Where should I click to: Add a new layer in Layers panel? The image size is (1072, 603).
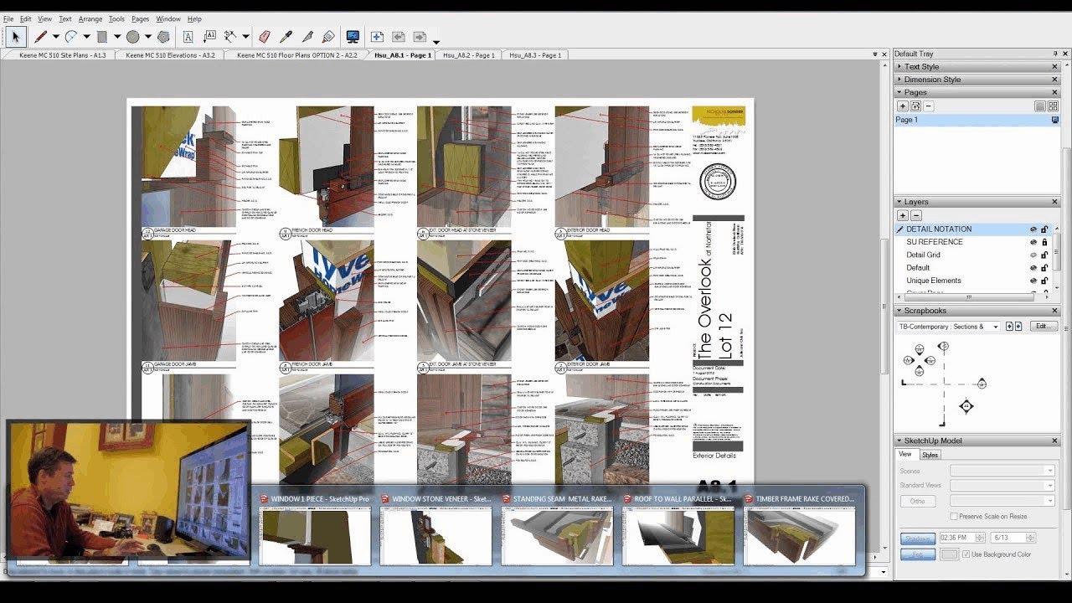click(x=903, y=215)
